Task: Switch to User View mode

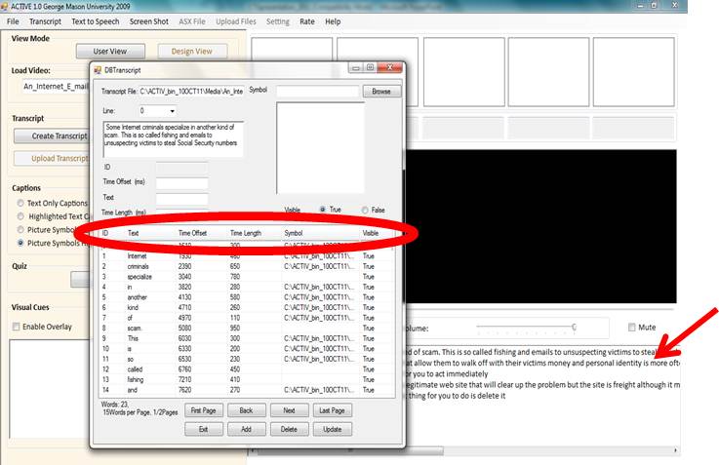Action: [109, 51]
